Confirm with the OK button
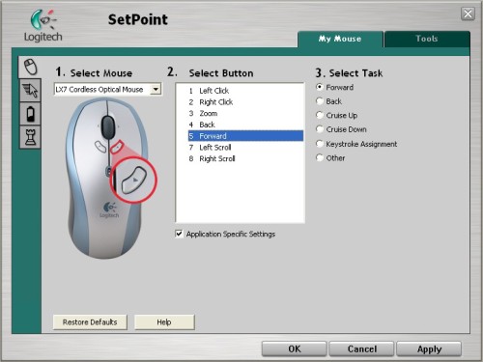483x362 pixels. pos(295,349)
